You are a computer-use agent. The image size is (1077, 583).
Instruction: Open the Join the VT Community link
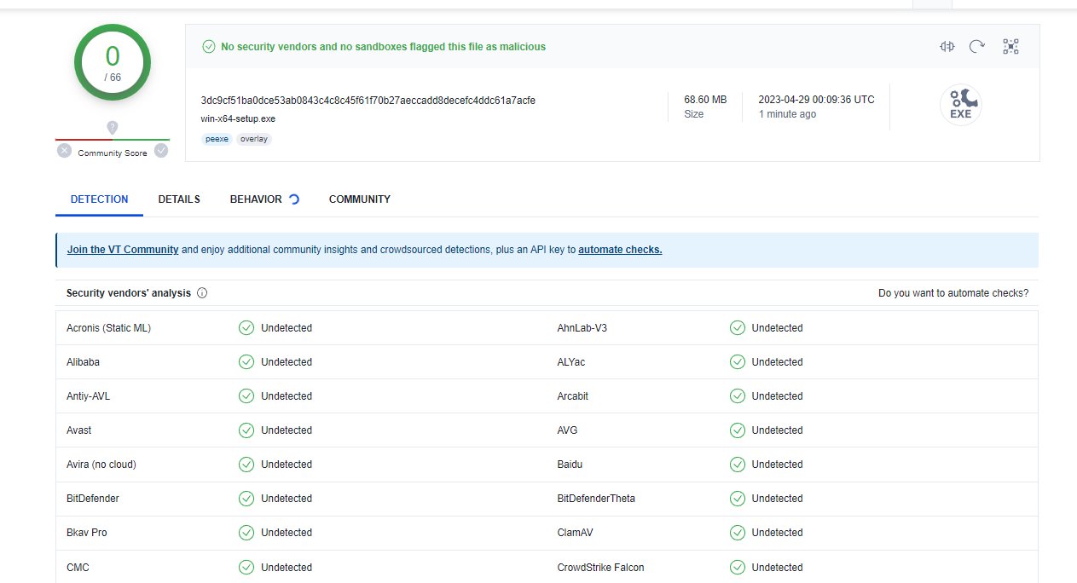(x=123, y=250)
